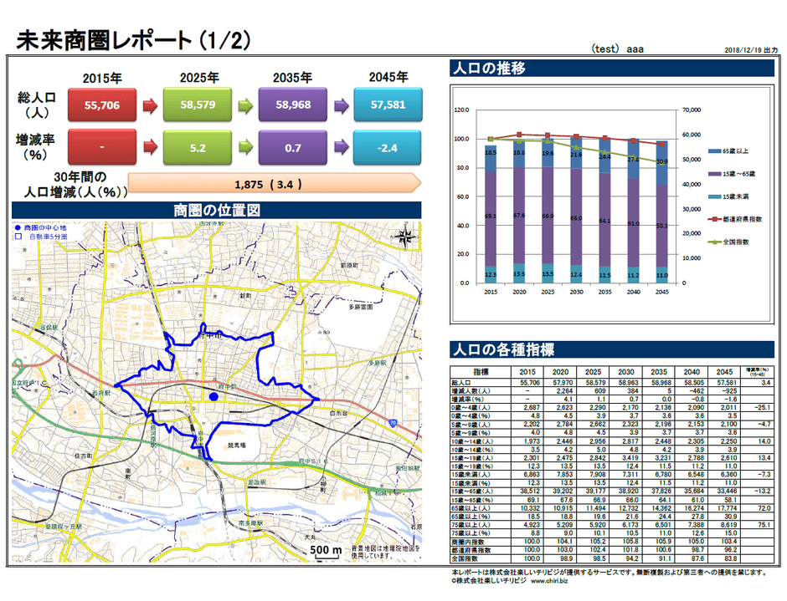Click the 商圏の中心地 map legend marker
Screen dimensions: 787x601
(x=18, y=227)
